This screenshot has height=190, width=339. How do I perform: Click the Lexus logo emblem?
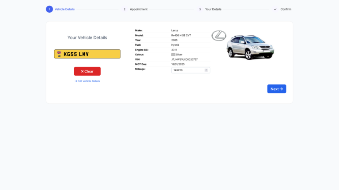tap(218, 36)
